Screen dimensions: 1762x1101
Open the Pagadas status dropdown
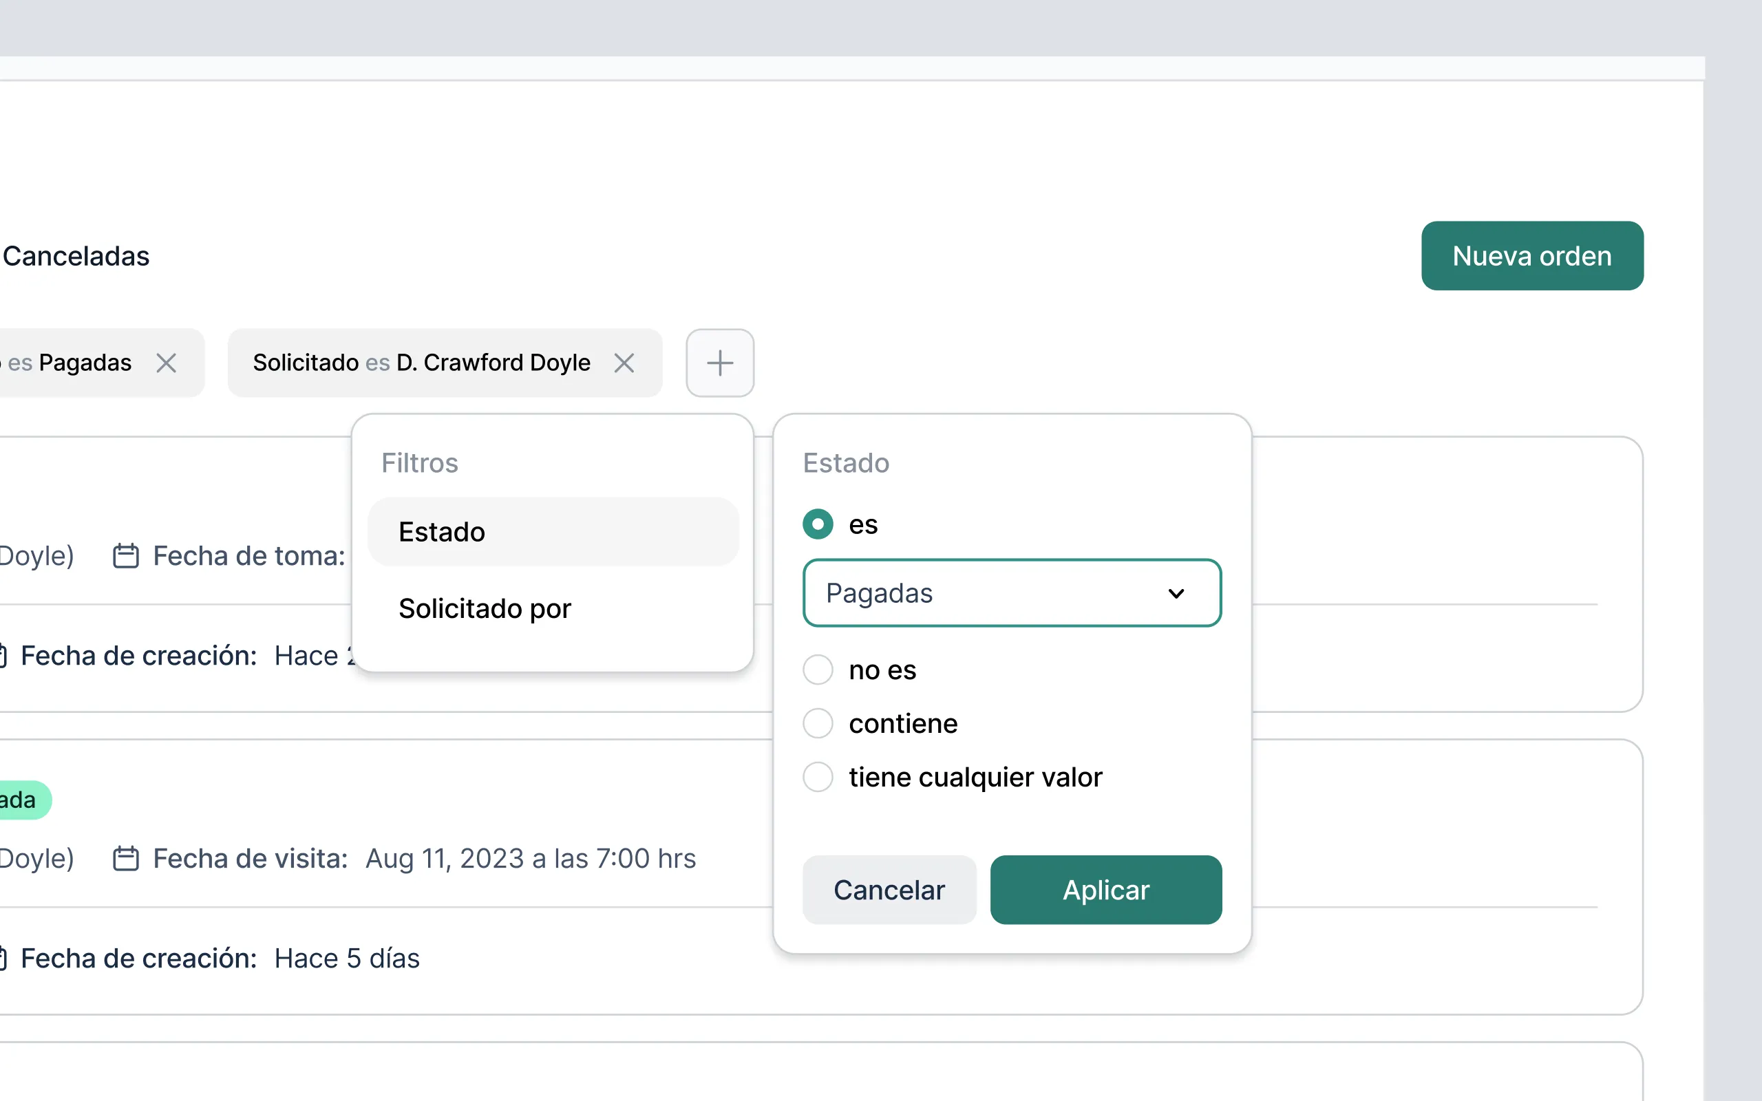(1010, 593)
